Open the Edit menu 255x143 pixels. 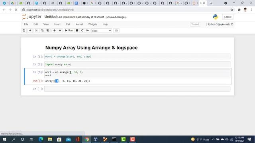coord(35,24)
